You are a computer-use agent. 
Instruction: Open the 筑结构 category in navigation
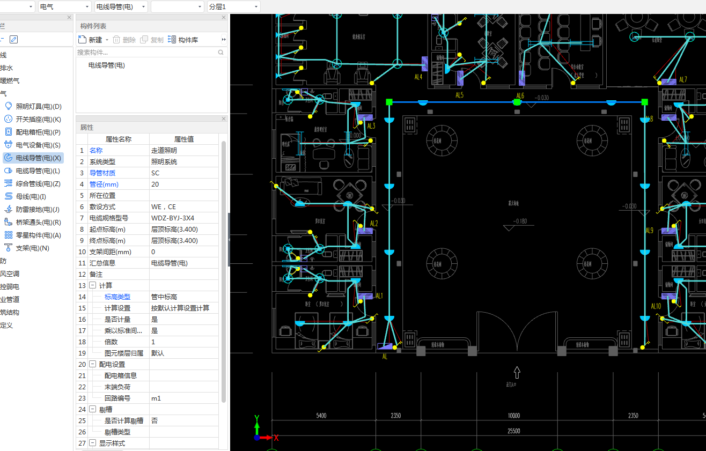[x=10, y=313]
